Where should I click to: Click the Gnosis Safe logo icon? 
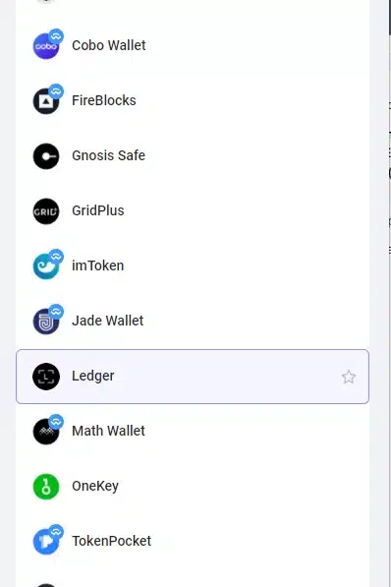tap(46, 156)
